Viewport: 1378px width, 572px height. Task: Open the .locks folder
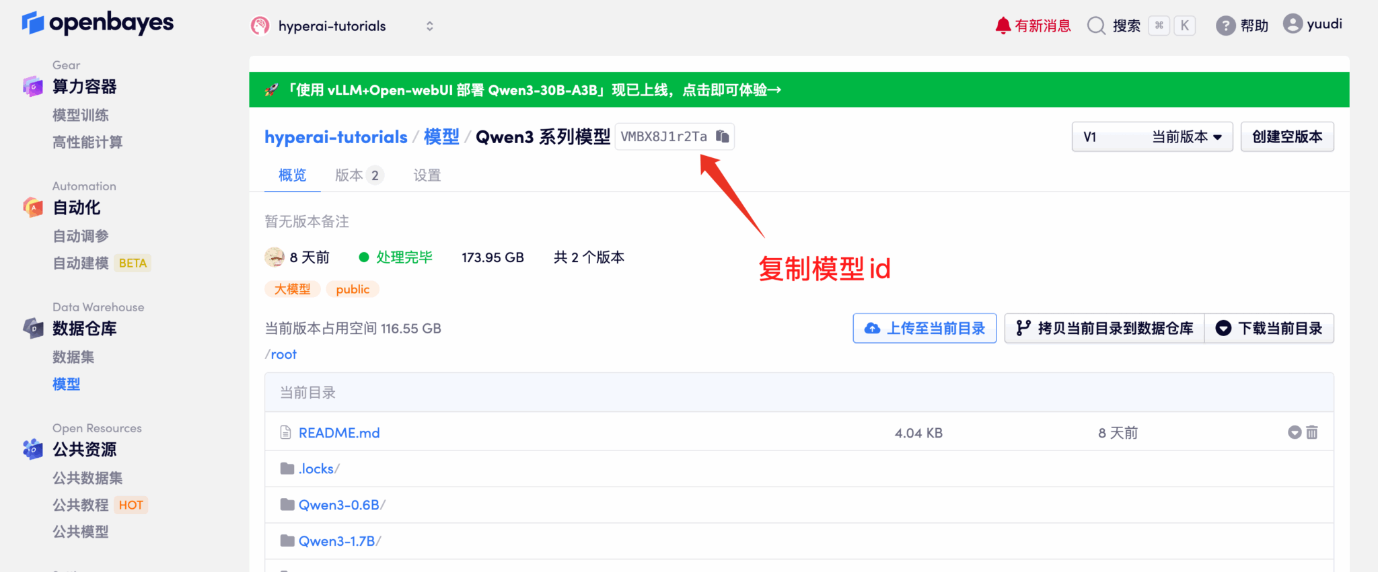pos(316,468)
